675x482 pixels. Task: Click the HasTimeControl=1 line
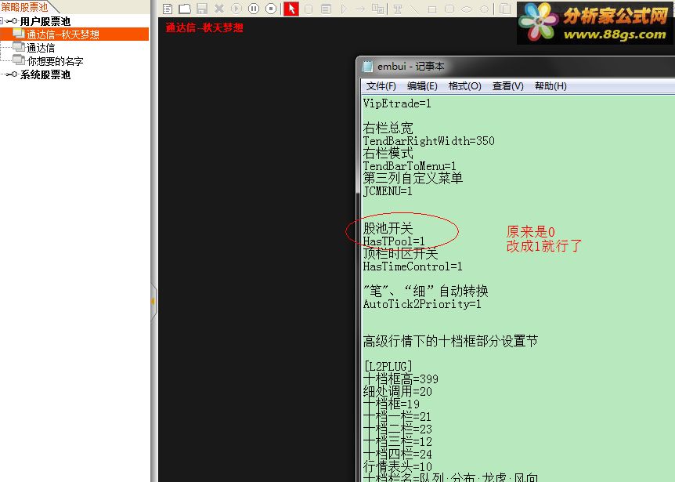[413, 266]
